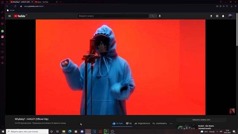The image size is (238, 134).
Task: Click the WhyBaby? - HARLEY (Official Clip) title
Action: (32, 119)
